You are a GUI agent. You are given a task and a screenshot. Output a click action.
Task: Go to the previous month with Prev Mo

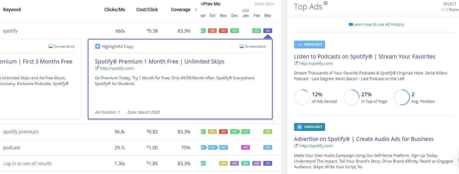tap(210, 4)
